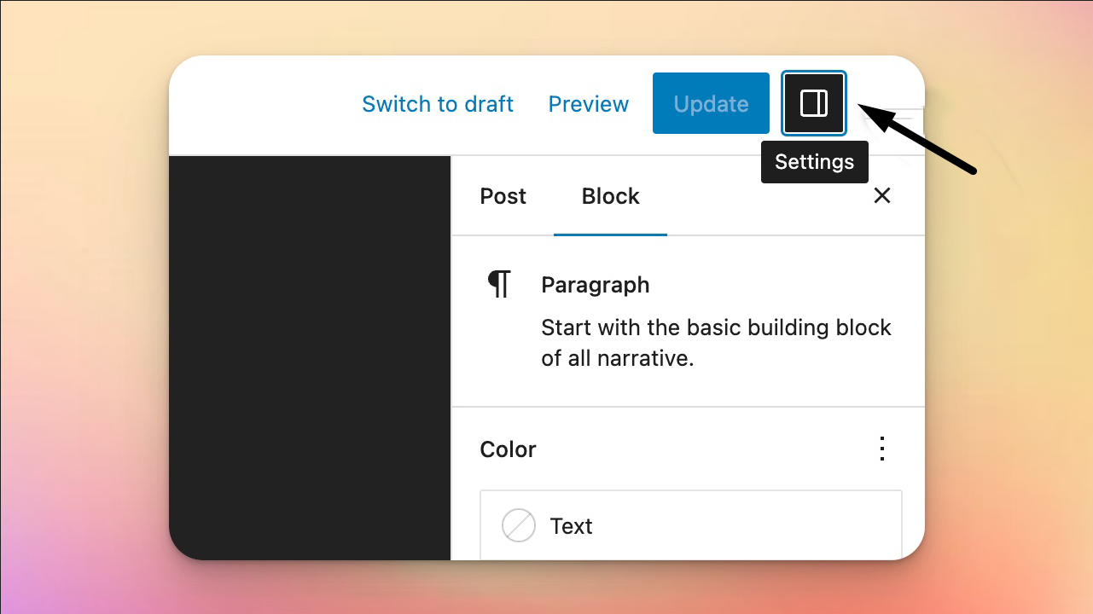This screenshot has height=614, width=1093.
Task: Click the blue Update button
Action: pos(711,103)
